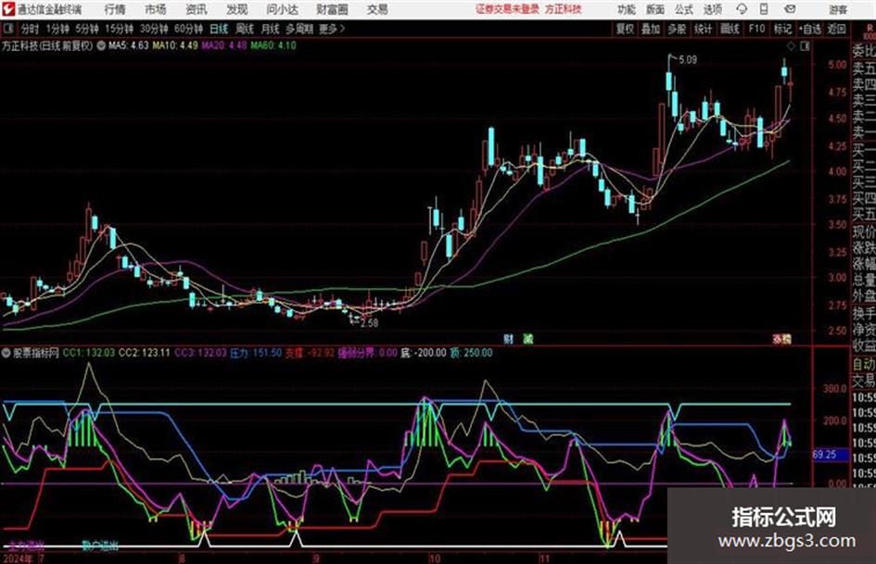Click the 返回 back button
Screen dimensions: 876x564
(836, 29)
